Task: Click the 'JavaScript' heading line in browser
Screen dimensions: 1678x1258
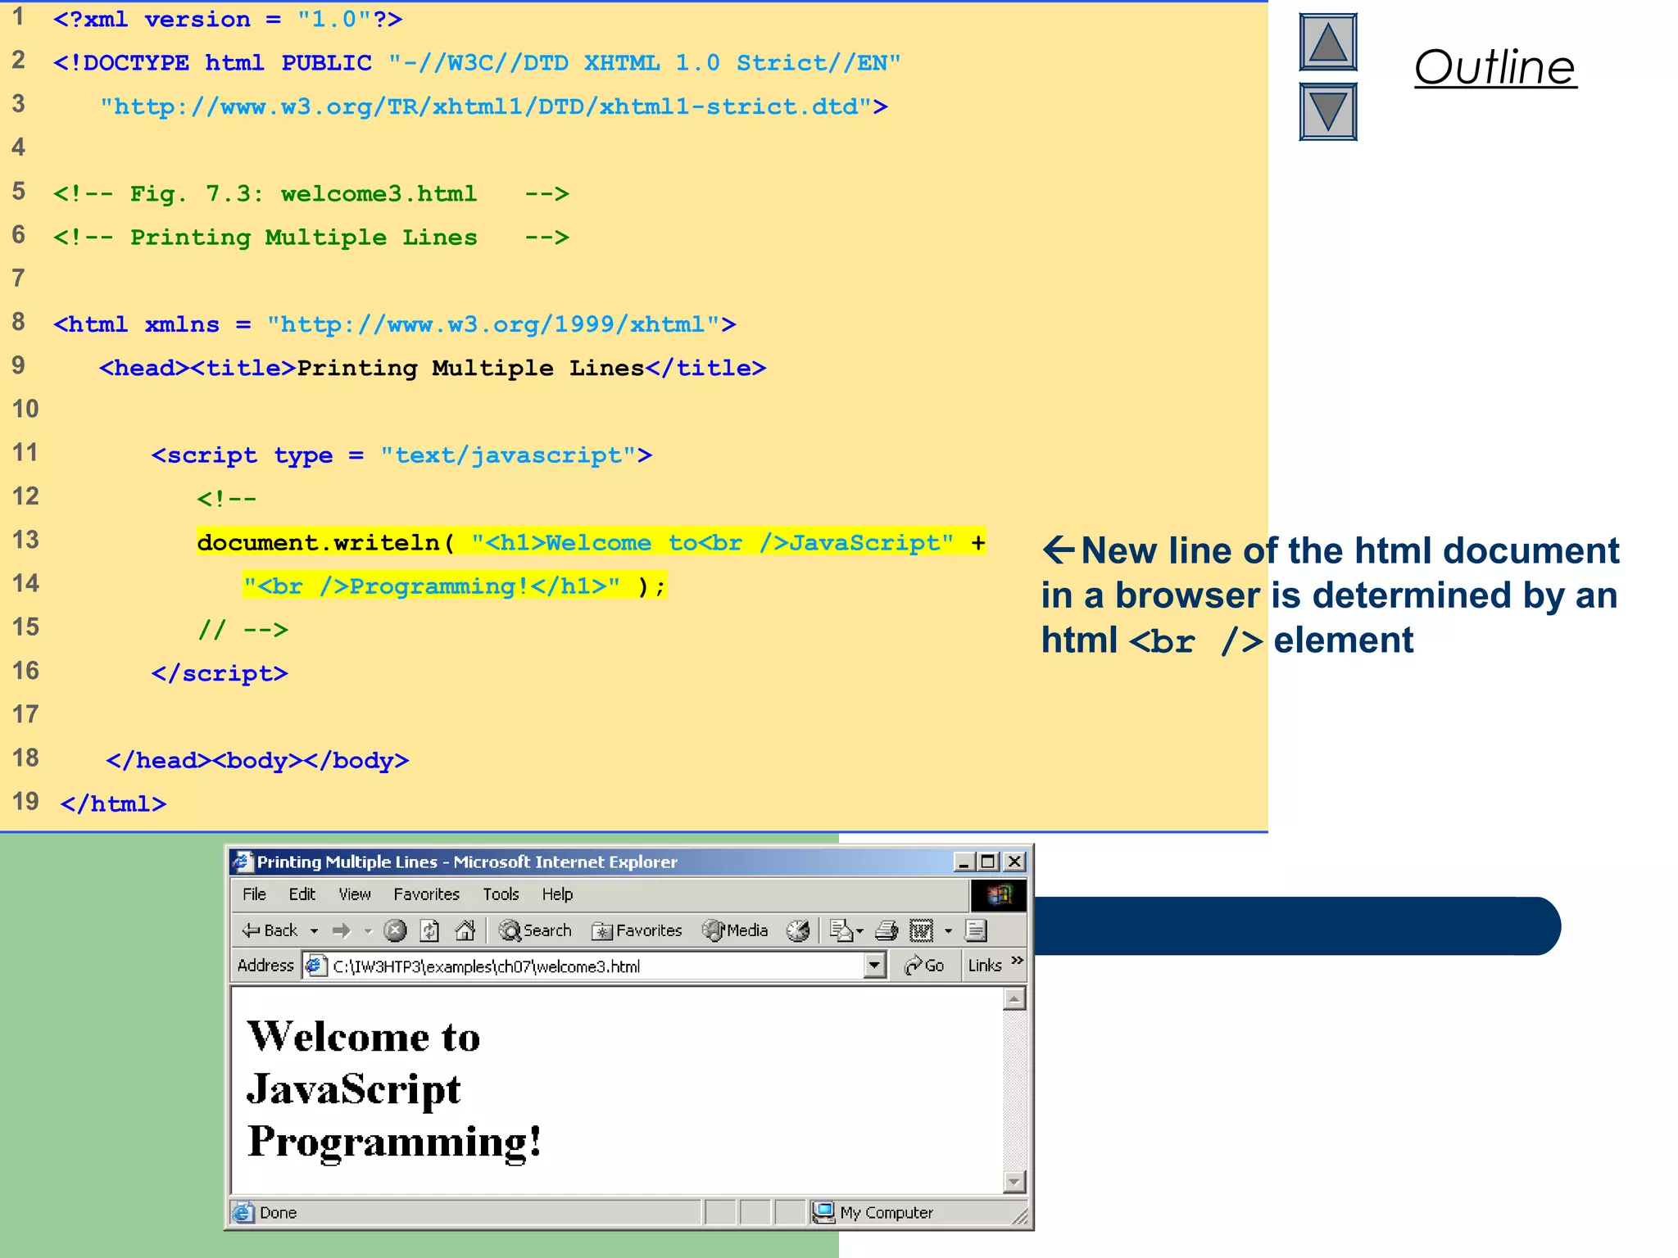Action: click(x=354, y=1090)
